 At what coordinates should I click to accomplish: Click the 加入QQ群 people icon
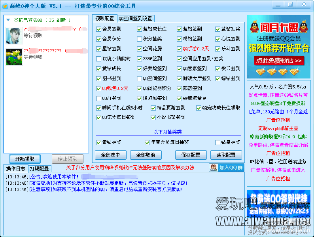click(214, 168)
